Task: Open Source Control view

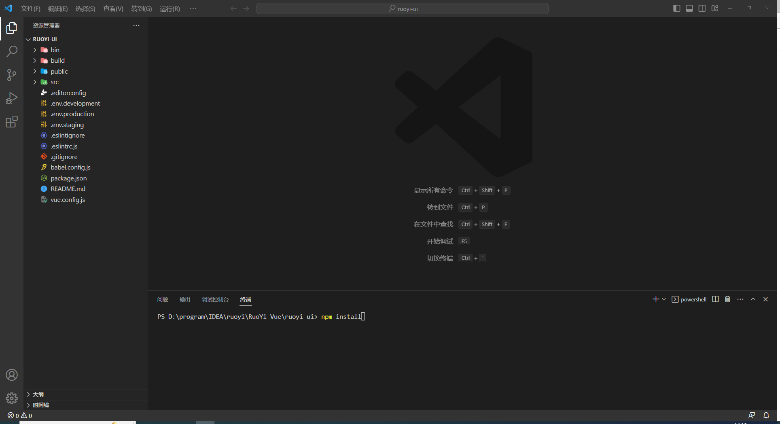Action: coord(12,75)
